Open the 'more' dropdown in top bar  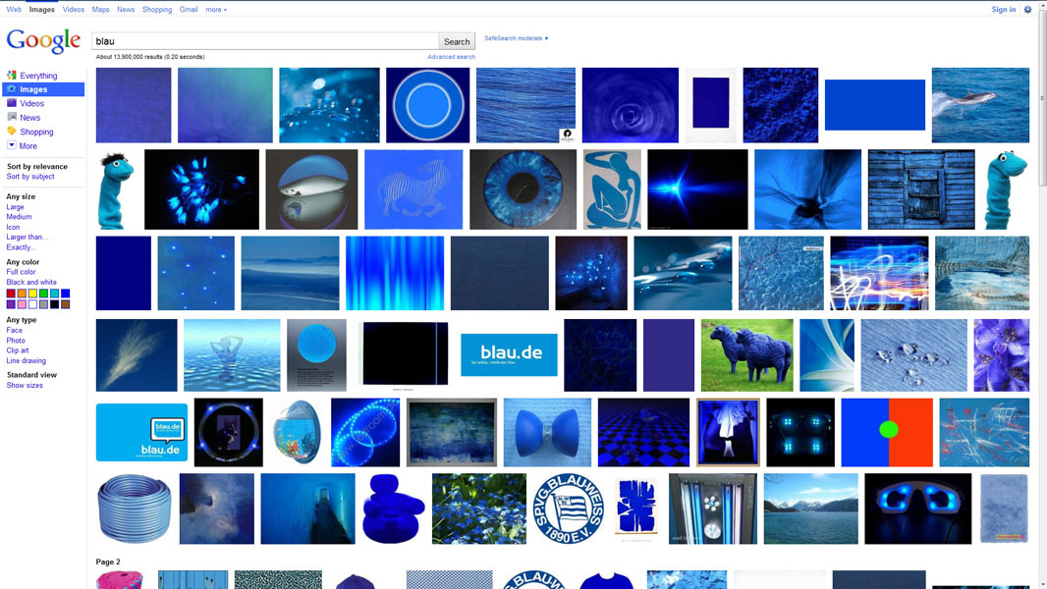tap(216, 10)
